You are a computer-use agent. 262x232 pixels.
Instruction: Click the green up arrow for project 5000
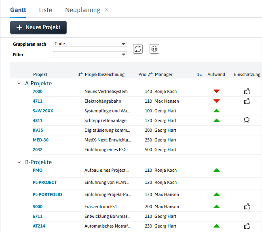(x=216, y=207)
